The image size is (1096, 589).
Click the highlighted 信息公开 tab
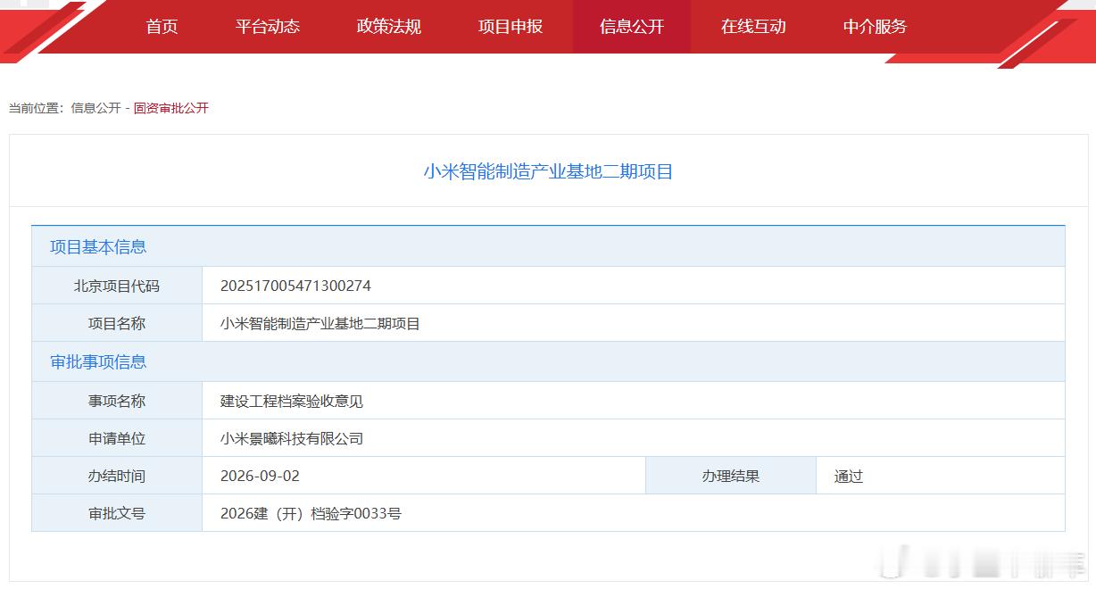(x=632, y=27)
